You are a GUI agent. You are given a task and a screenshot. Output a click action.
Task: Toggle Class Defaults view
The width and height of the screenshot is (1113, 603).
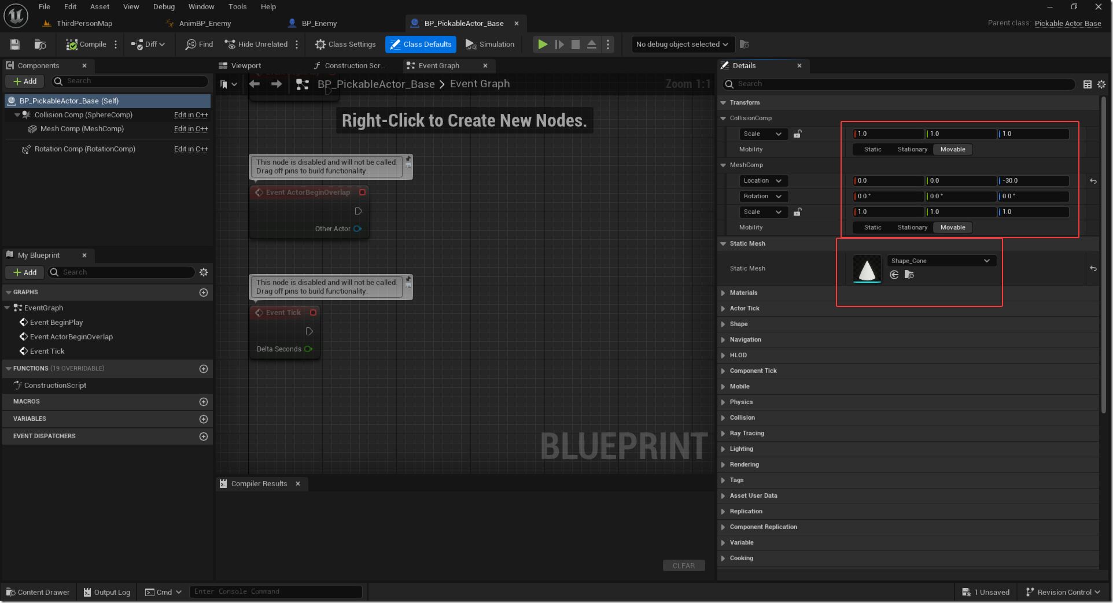pos(421,45)
